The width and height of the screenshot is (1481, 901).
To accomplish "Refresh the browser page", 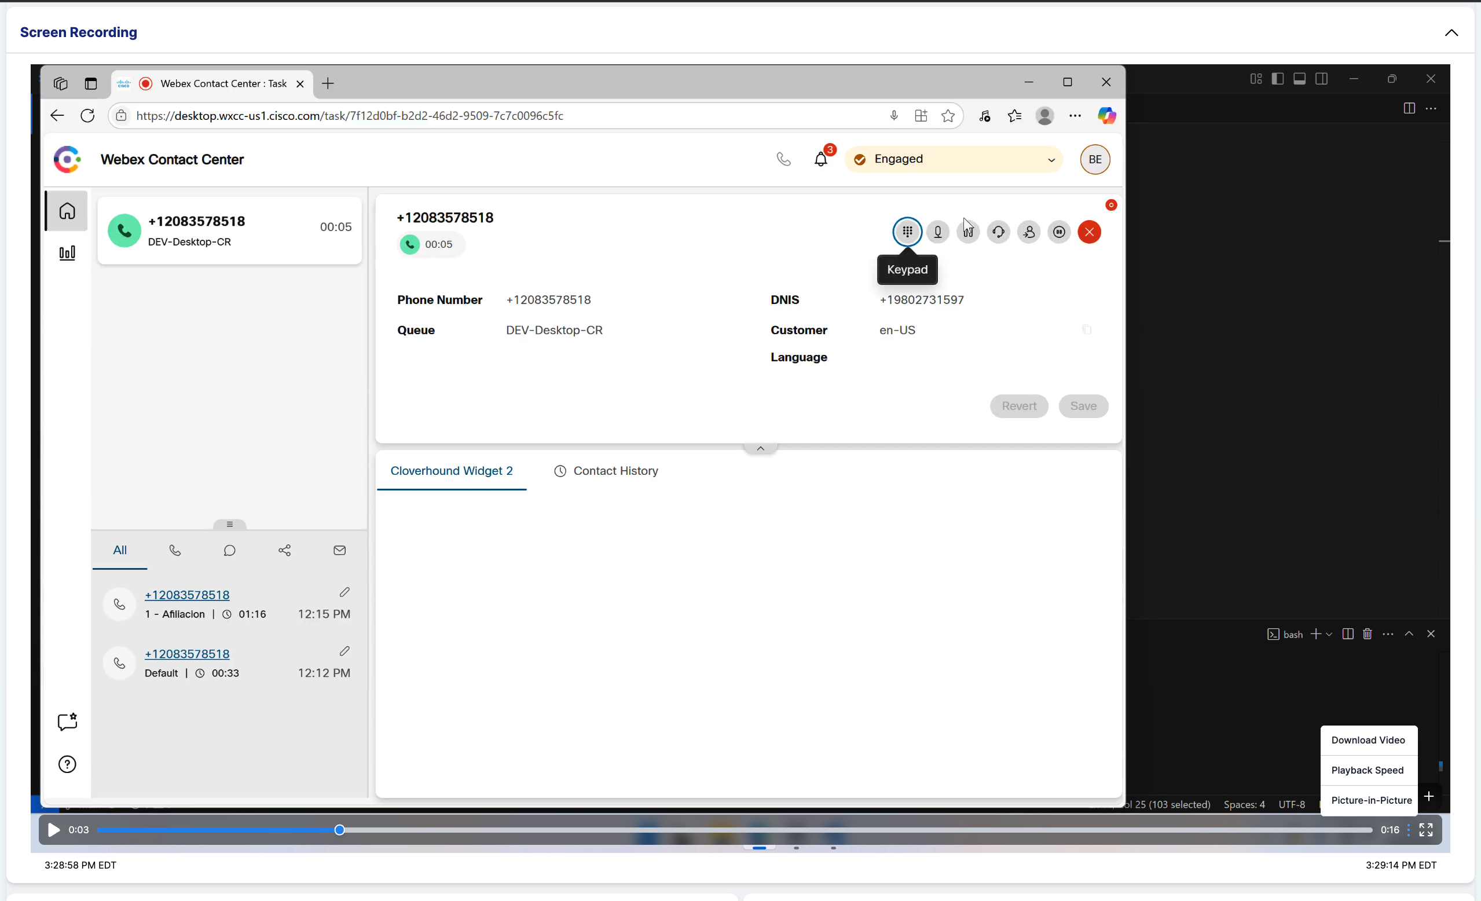I will (88, 115).
